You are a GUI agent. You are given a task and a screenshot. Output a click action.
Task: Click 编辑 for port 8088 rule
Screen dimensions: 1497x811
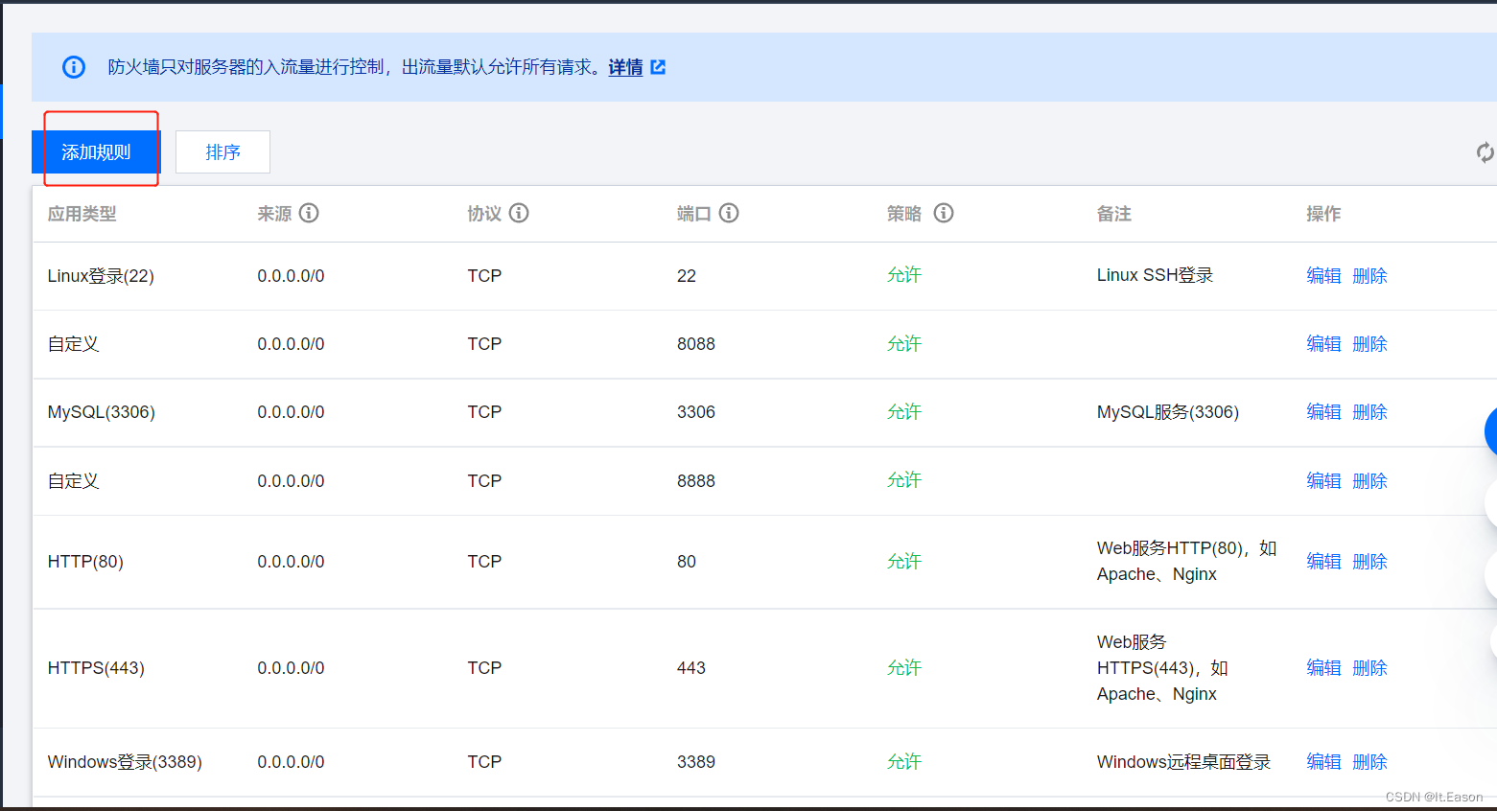click(1323, 344)
